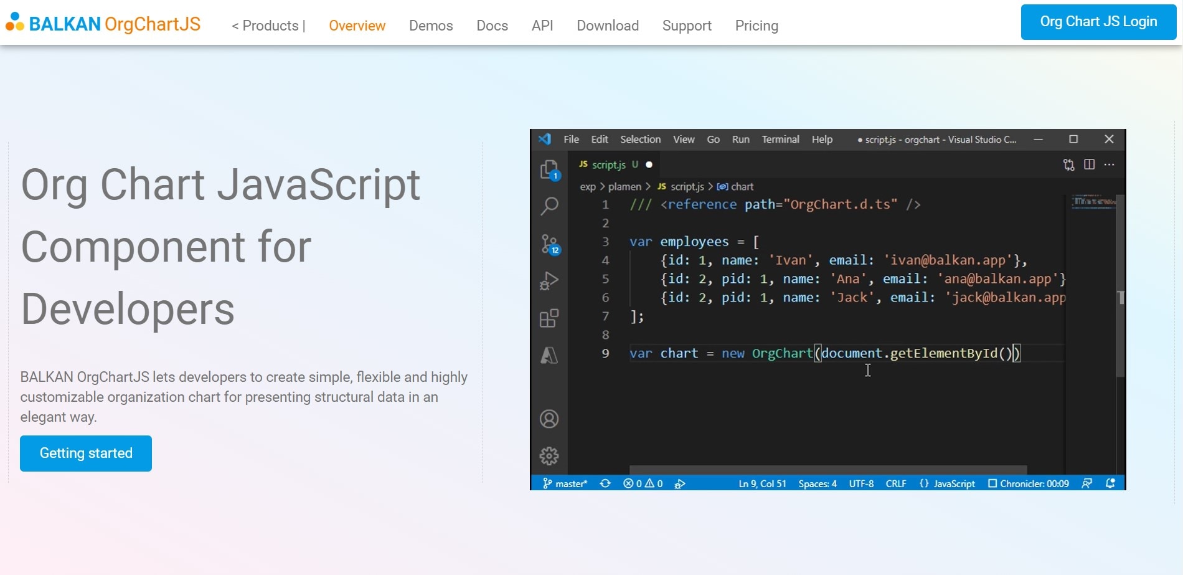Open the View menu in VS Code
Viewport: 1183px width, 575px height.
point(684,140)
